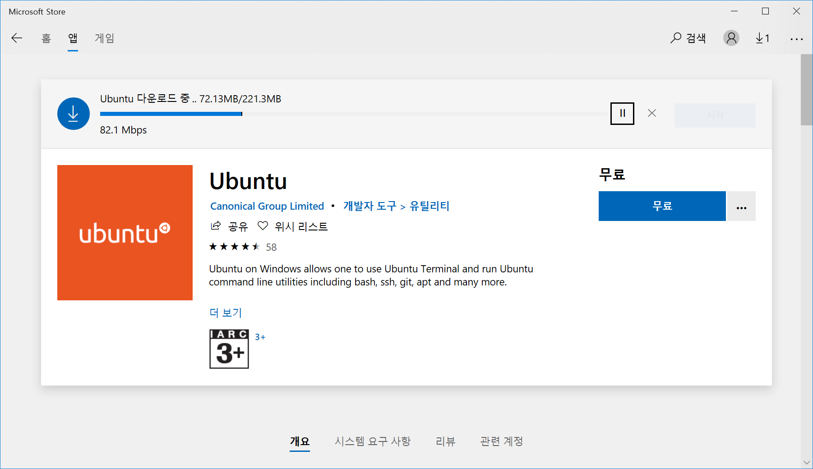
Task: Add Ubuntu to 위시 리스트
Action: 292,226
